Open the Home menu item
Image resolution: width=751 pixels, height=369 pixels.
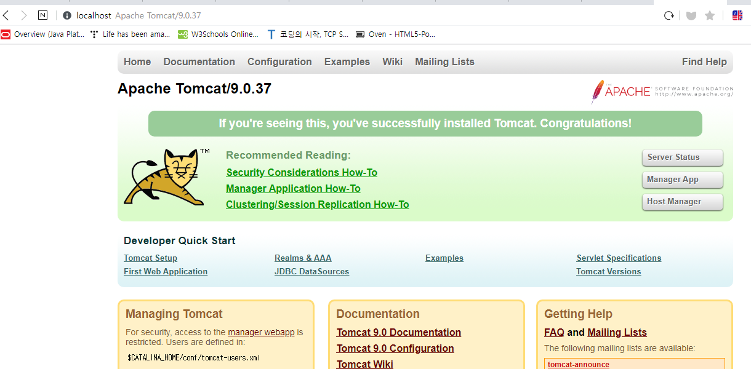coord(137,61)
